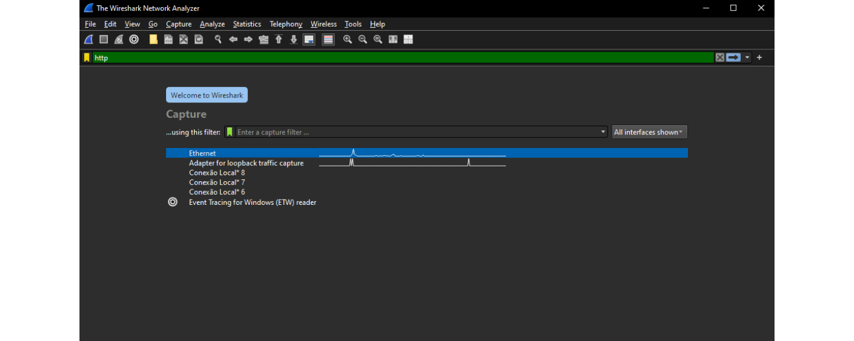854x341 pixels.
Task: Click the Welcome to Wireshark banner button
Action: pyautogui.click(x=207, y=95)
